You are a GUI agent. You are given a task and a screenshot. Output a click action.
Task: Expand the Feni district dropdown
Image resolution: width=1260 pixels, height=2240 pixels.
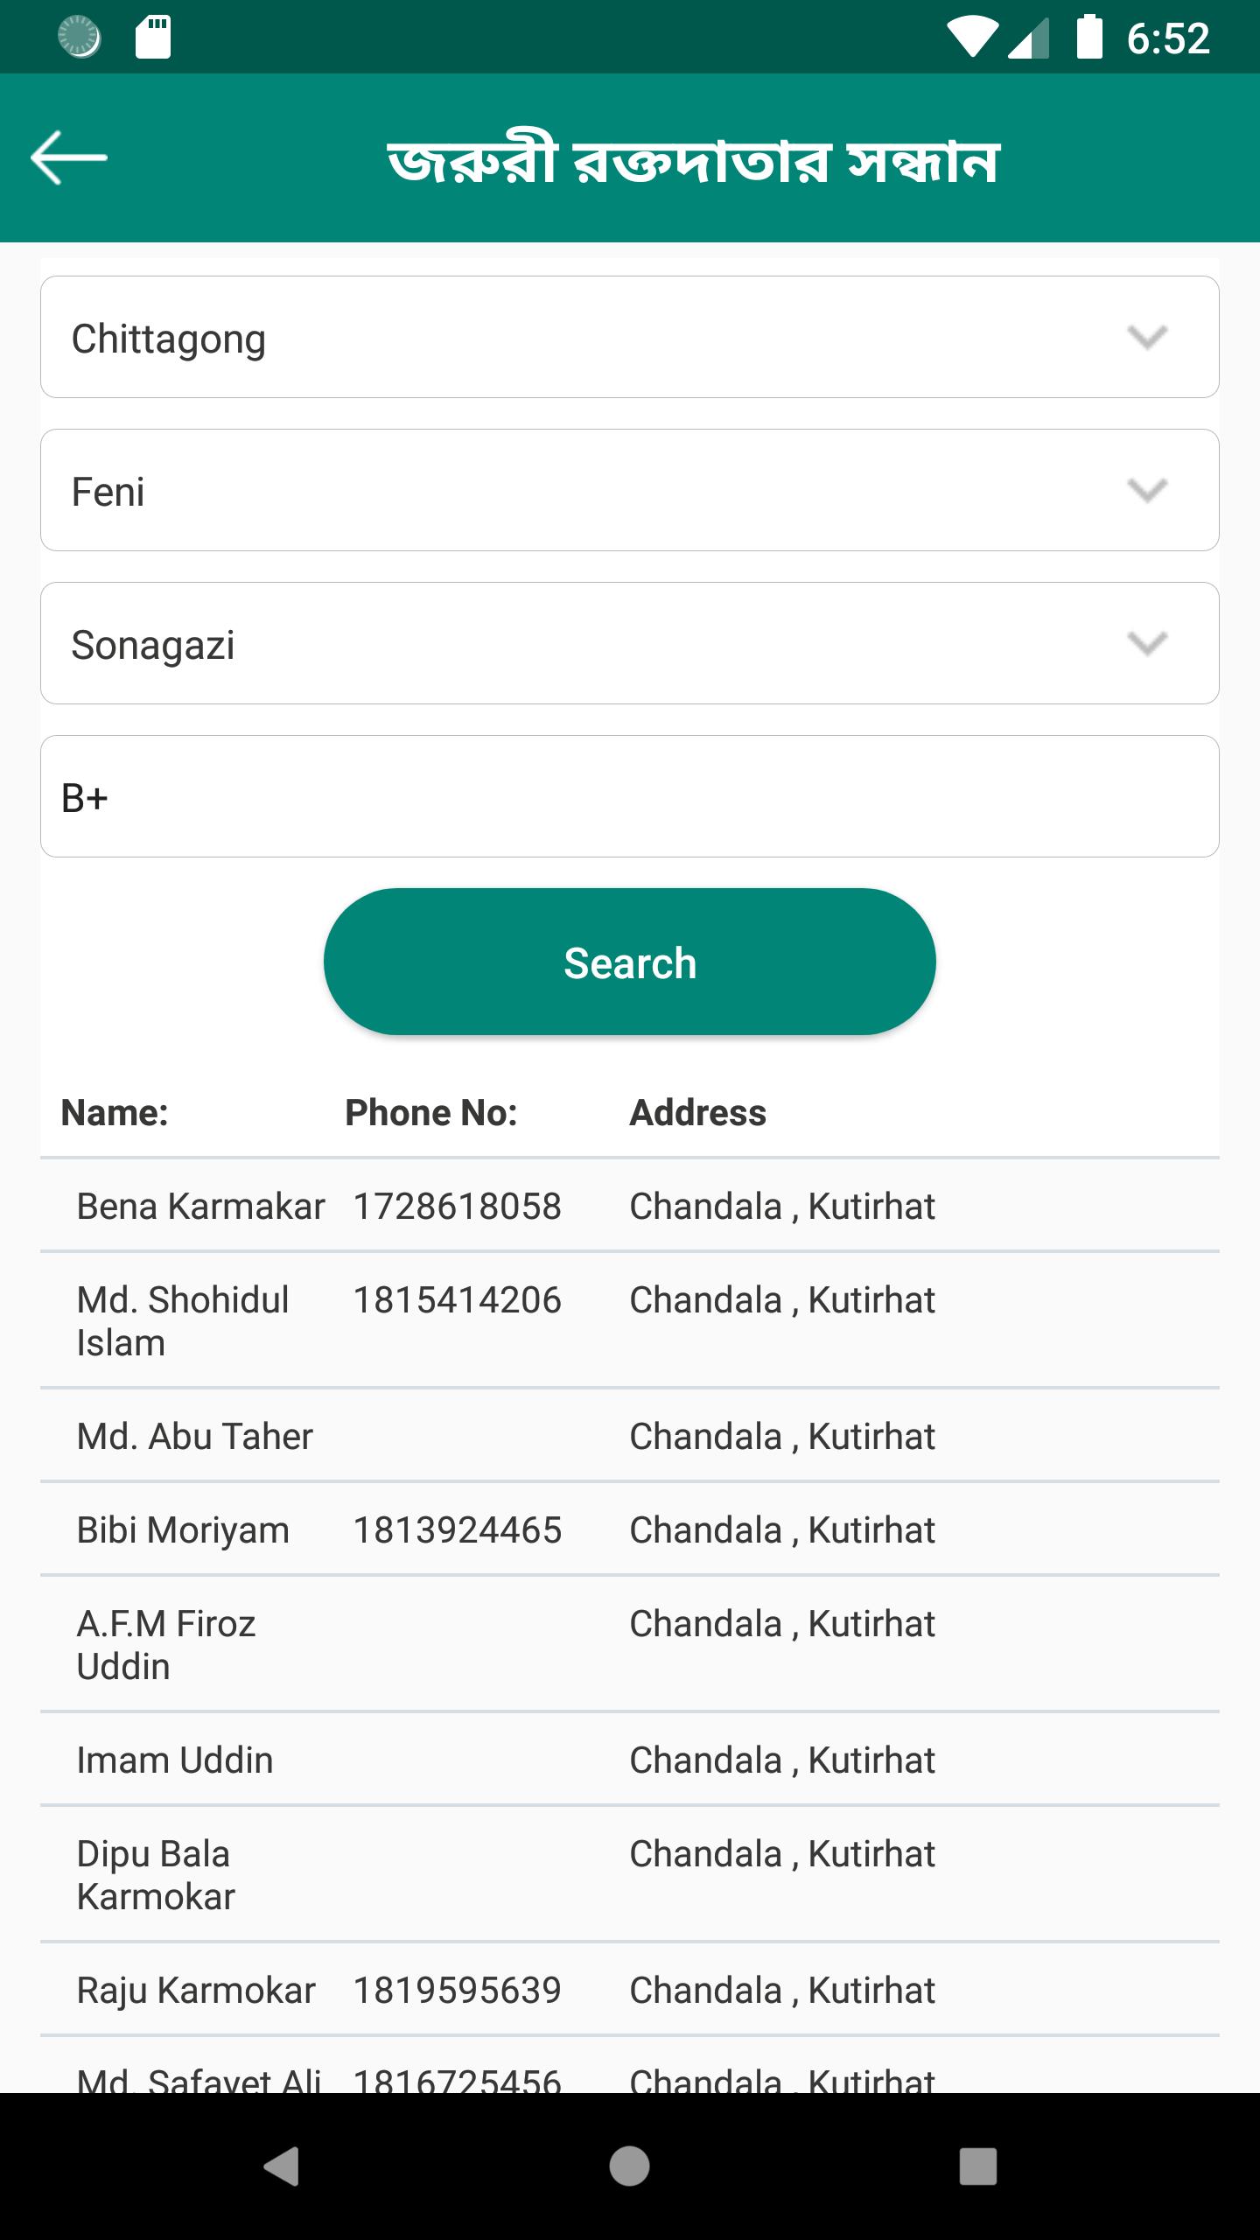pos(630,491)
